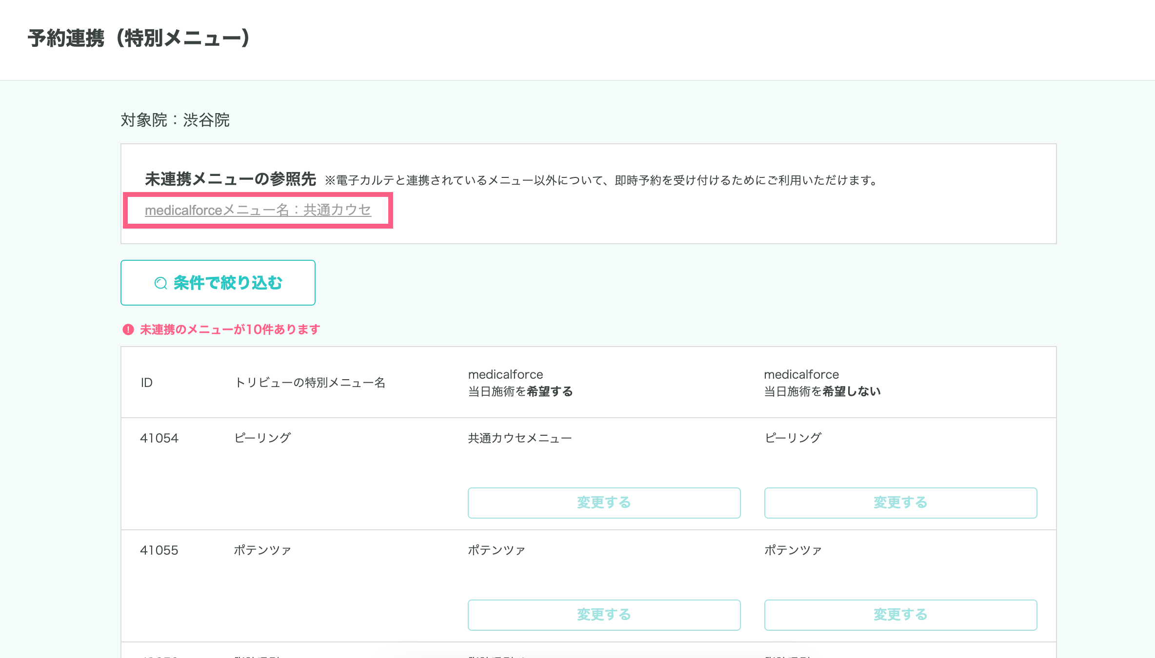Click the トリビューの特別メニュー名 column header

[x=310, y=383]
